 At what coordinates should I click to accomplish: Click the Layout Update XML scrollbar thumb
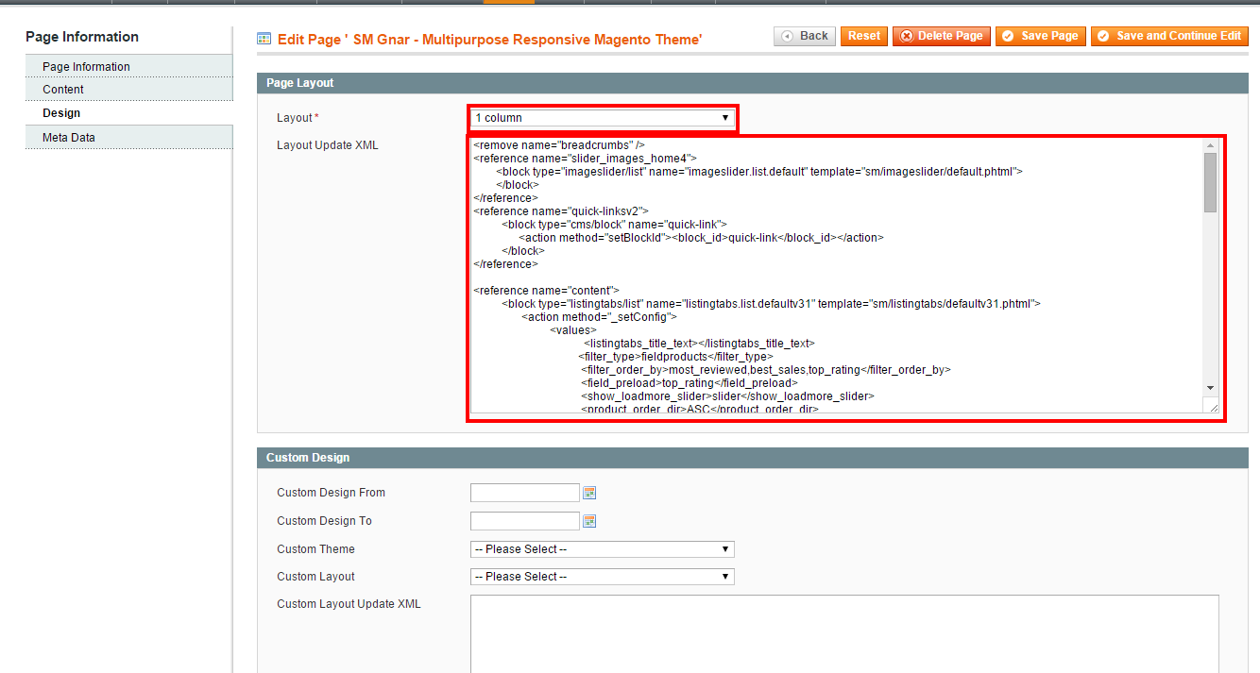1211,182
